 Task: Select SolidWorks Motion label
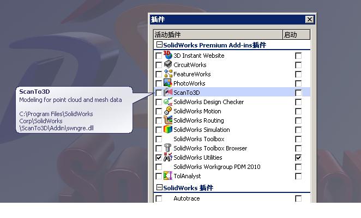[x=197, y=111]
